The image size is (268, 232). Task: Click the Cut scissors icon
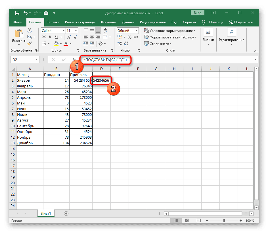[x=30, y=31]
